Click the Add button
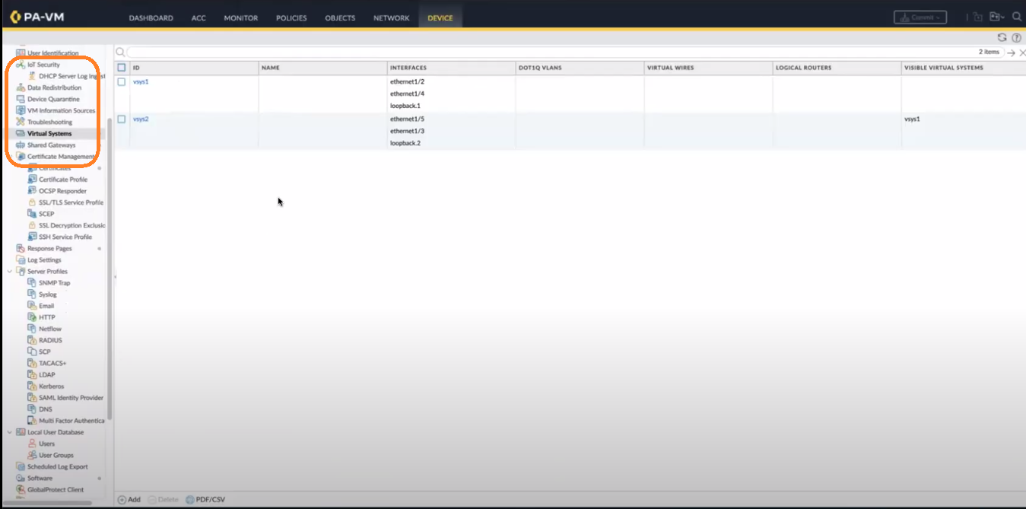 129,500
